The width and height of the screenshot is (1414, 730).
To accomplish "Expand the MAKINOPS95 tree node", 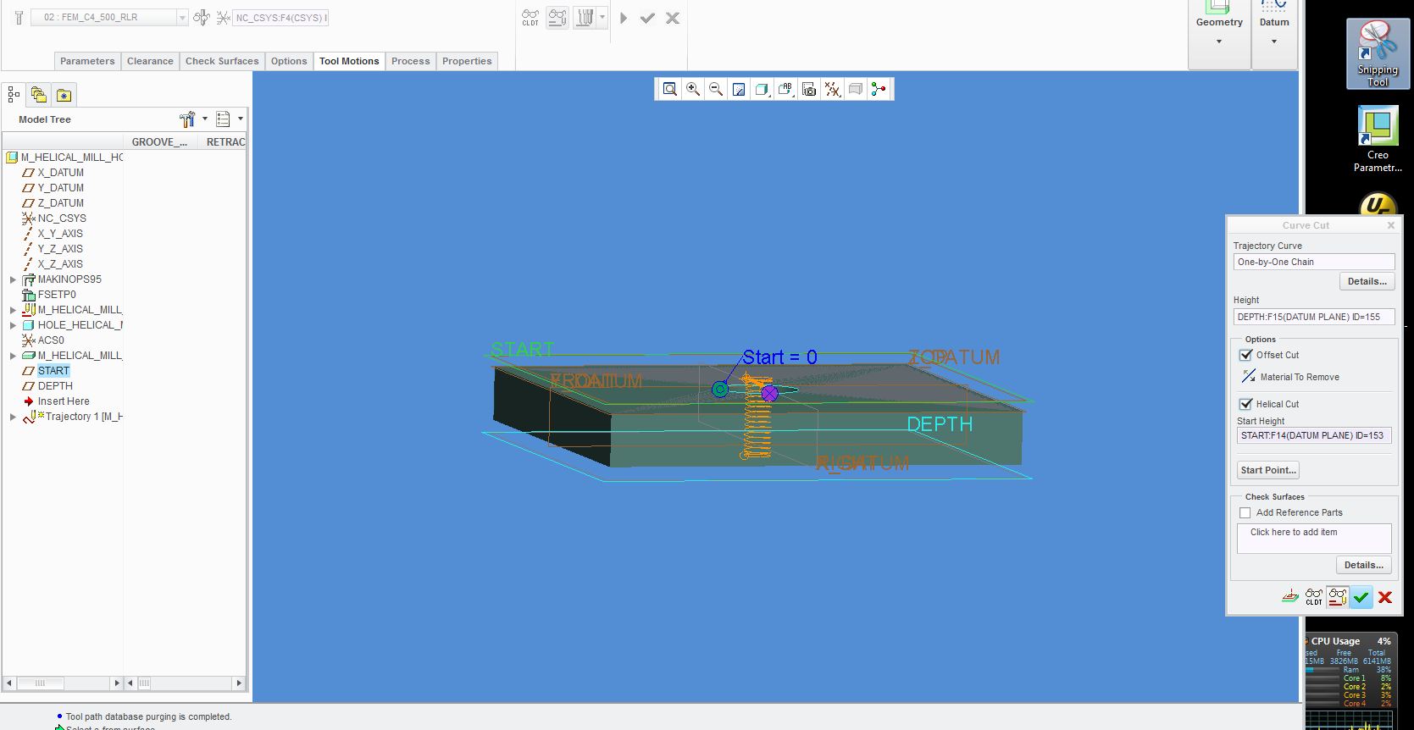I will pyautogui.click(x=13, y=279).
